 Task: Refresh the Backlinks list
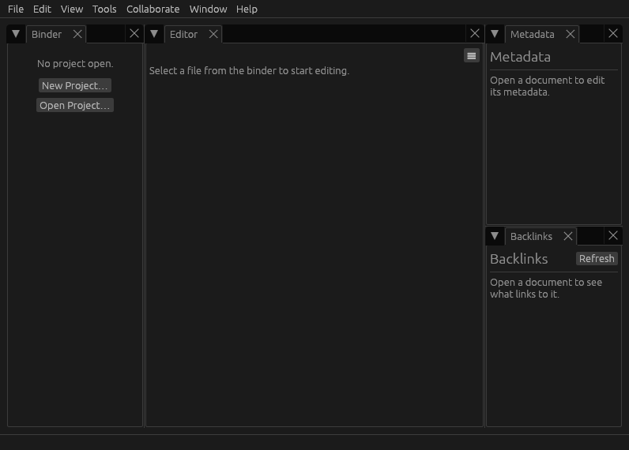[x=597, y=258]
